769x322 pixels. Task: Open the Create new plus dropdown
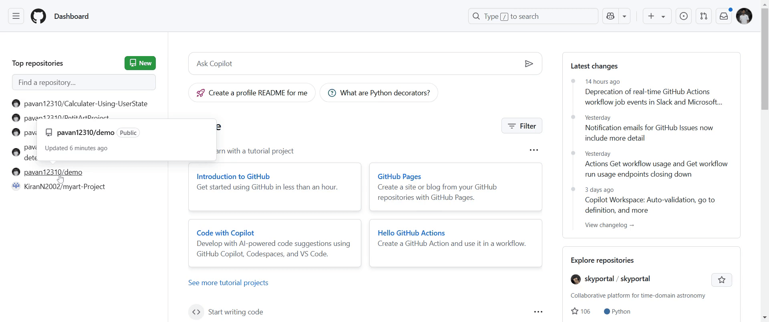[x=657, y=16]
